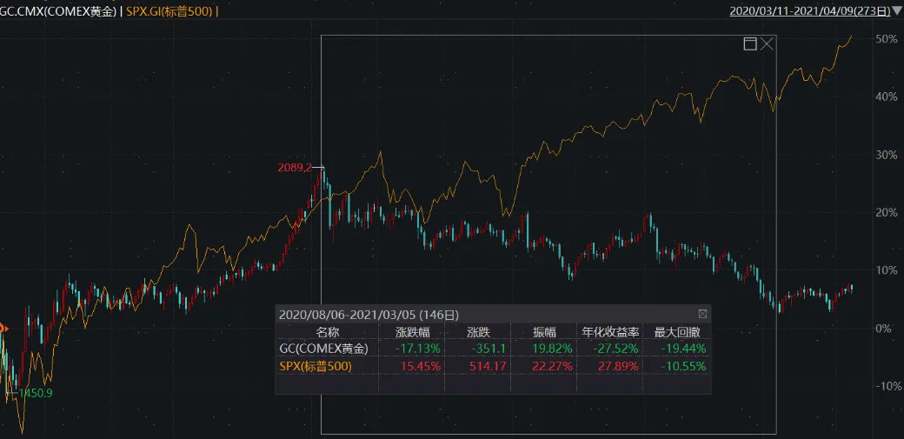The image size is (904, 439).
Task: Click the 10% axis label
Action: [886, 270]
